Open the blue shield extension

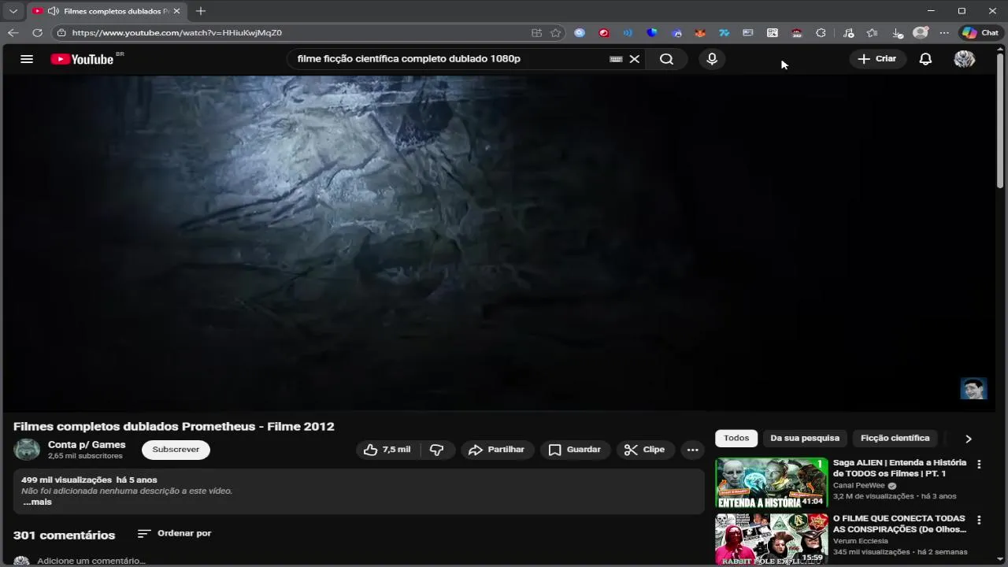[x=652, y=33]
